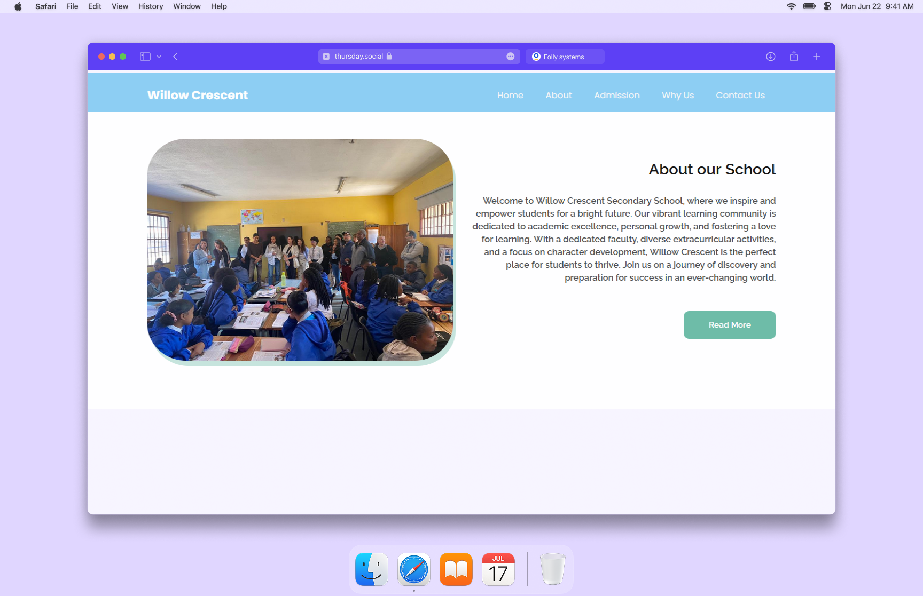Open the Downloads icon in toolbar
Image resolution: width=923 pixels, height=596 pixels.
770,57
